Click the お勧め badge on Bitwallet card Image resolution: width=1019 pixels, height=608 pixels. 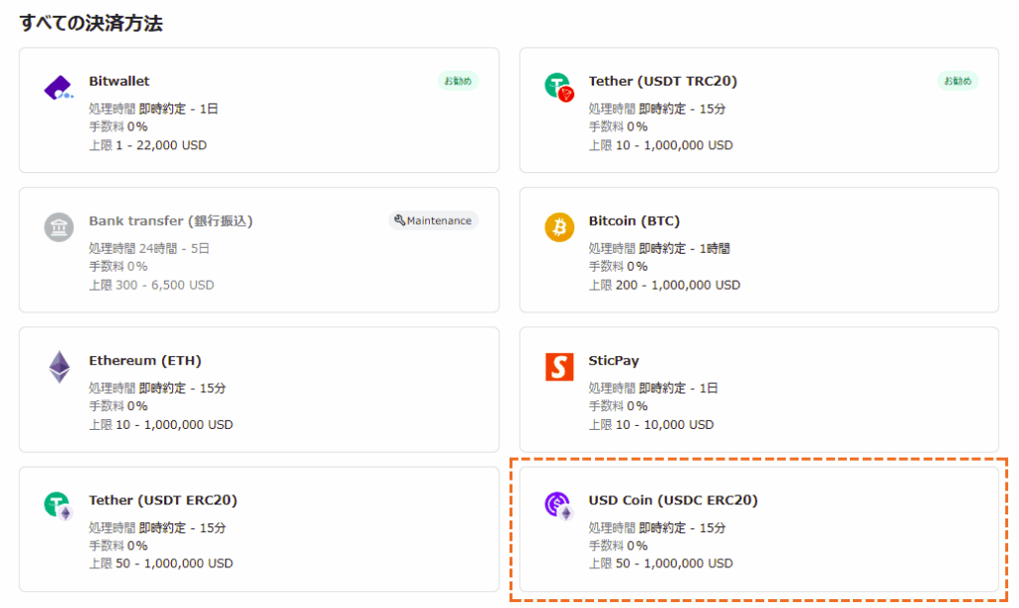coord(458,82)
